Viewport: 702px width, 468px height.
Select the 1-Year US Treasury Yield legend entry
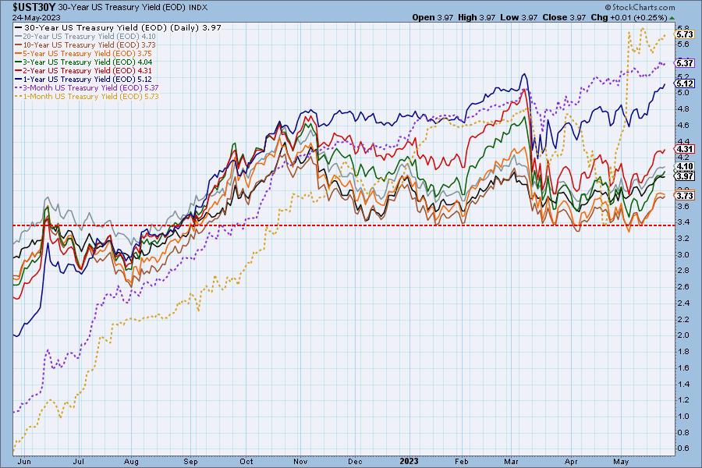[x=83, y=79]
